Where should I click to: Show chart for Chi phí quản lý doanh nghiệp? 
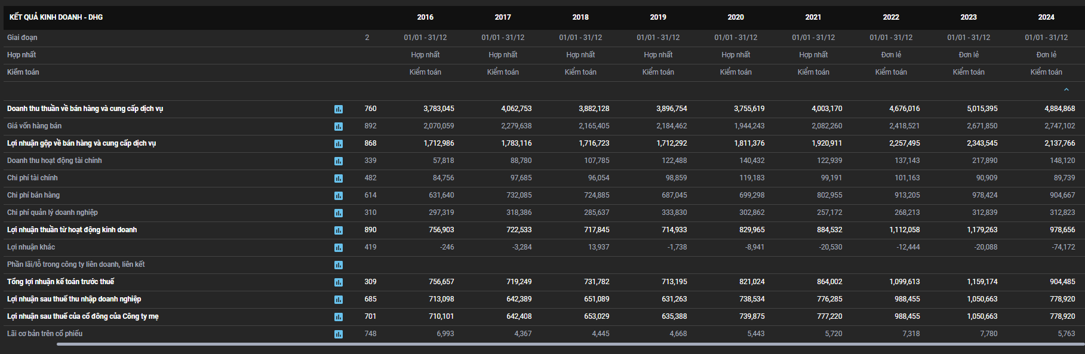pyautogui.click(x=339, y=213)
